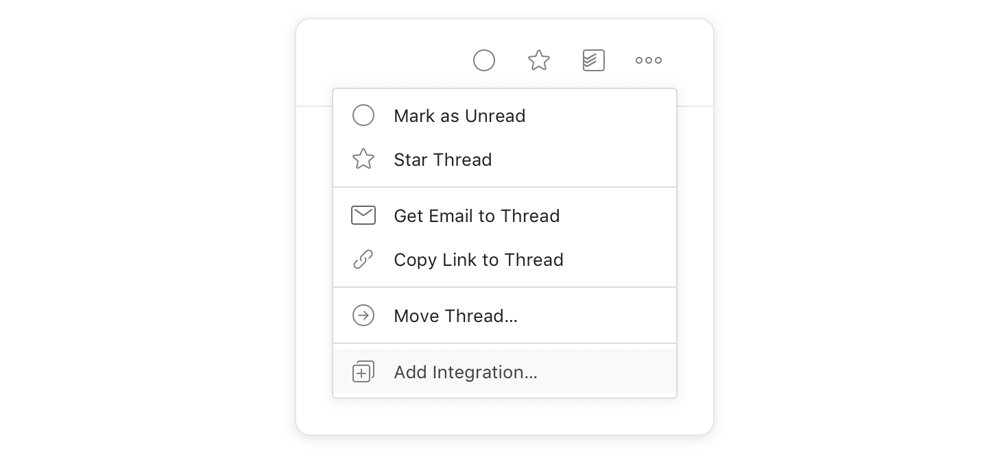Select the Star Thread menu entry

(443, 160)
